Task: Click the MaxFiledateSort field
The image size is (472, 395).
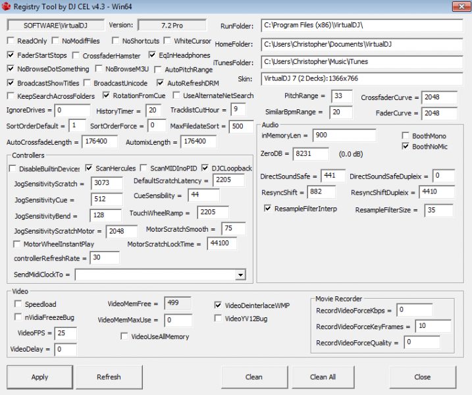Action: pyautogui.click(x=241, y=126)
